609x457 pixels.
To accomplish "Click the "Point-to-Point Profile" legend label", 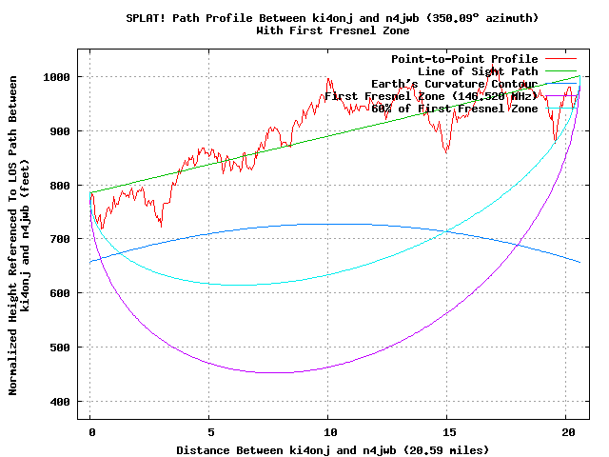I will pyautogui.click(x=464, y=59).
